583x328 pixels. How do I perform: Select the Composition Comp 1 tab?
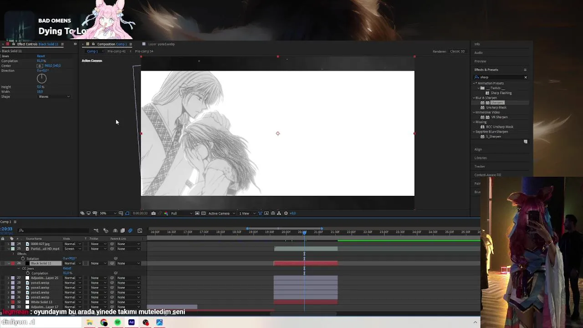(112, 44)
